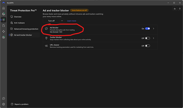The height and width of the screenshot is (108, 183).
Task: Click the Ads blocked: 1343 text
Action: 56,32
